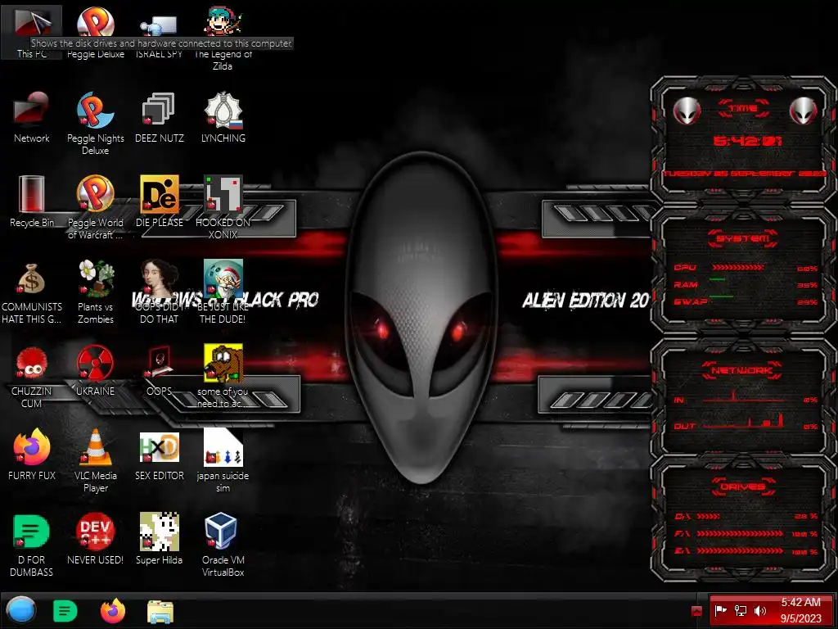Select the OOPS DIDN'T DO THAT portrait icon
Image resolution: width=838 pixels, height=629 pixels.
coord(160,292)
